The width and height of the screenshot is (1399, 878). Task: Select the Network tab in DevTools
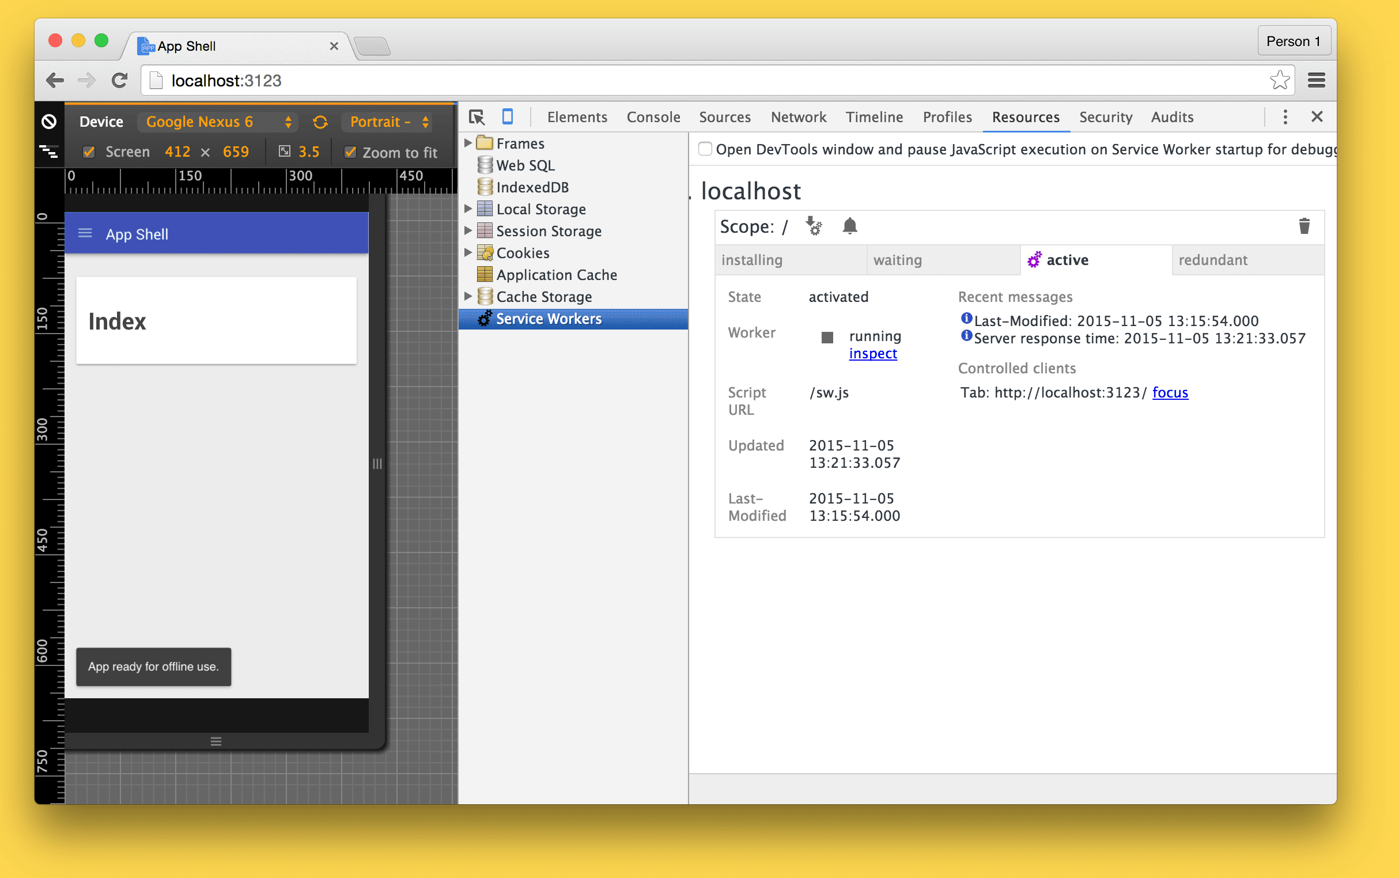point(798,118)
